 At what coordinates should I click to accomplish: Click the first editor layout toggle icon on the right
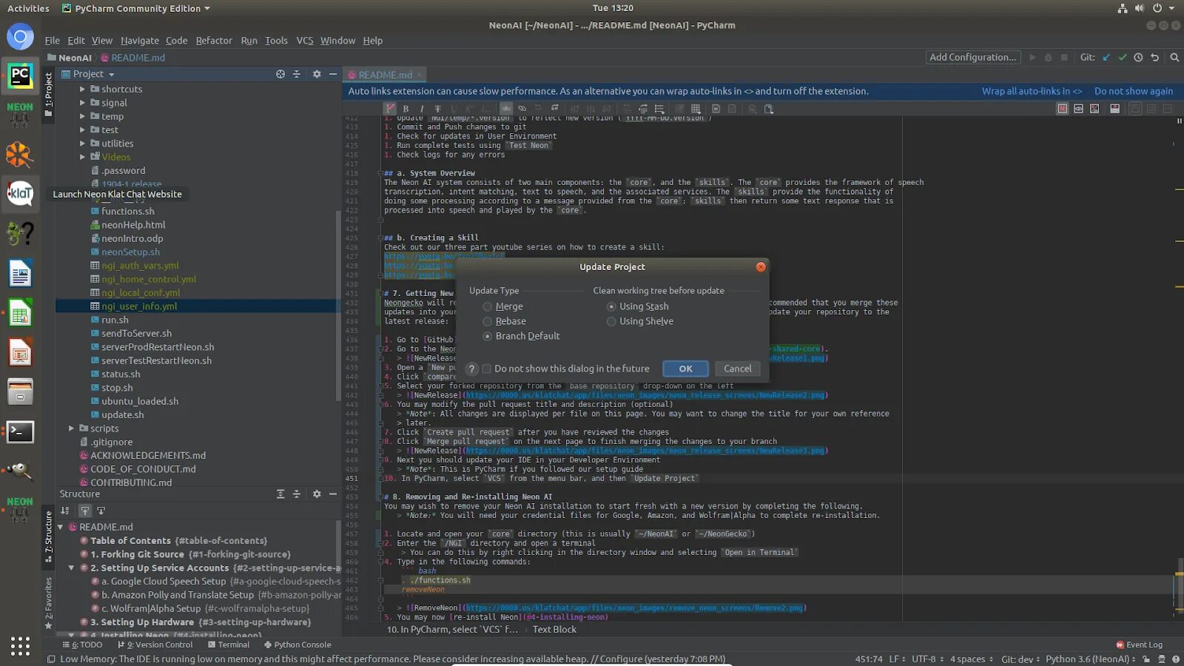click(1063, 109)
